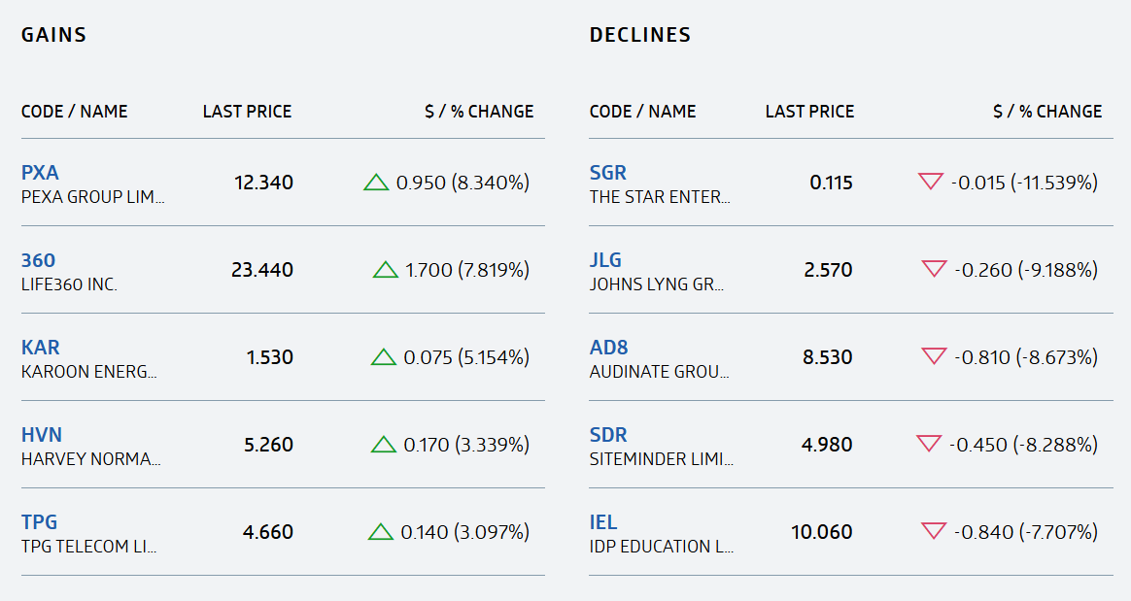Click the green up triangle beside 1.700
Image resolution: width=1131 pixels, height=601 pixels.
click(385, 270)
